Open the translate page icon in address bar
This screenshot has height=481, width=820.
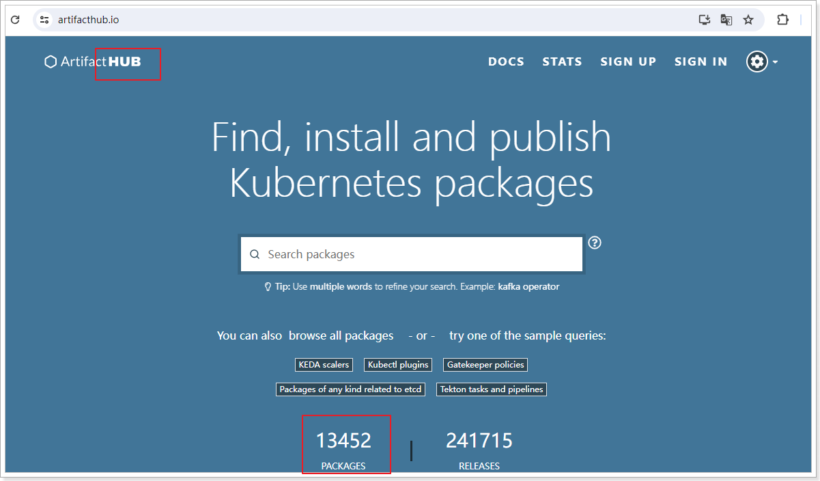click(x=726, y=20)
